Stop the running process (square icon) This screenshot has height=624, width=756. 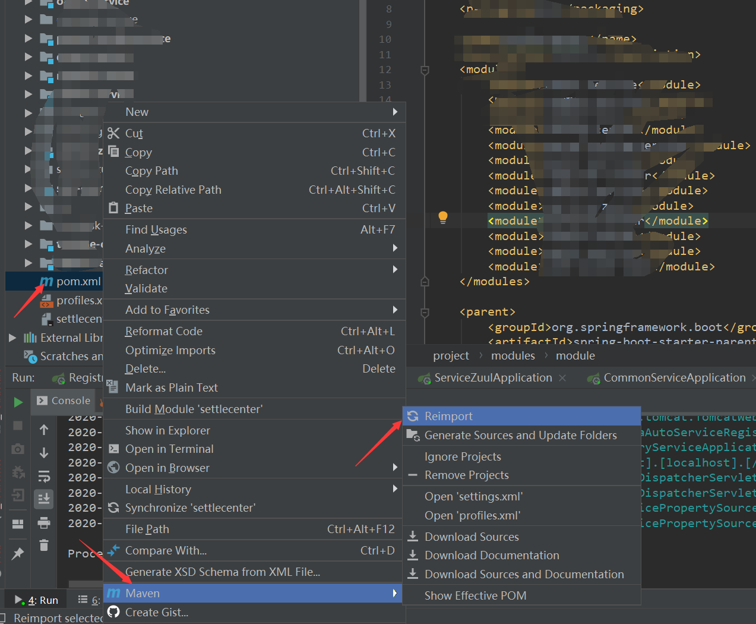(x=19, y=425)
